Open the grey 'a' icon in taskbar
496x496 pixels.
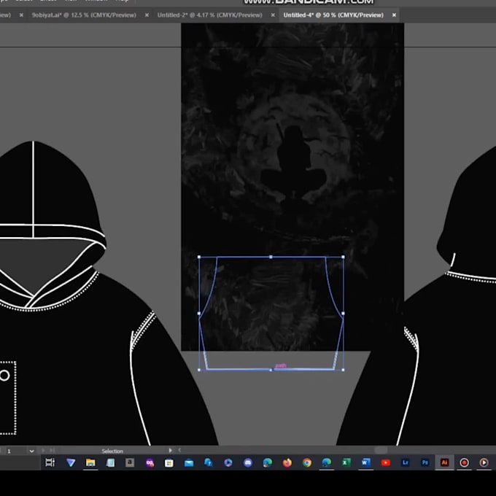click(130, 462)
